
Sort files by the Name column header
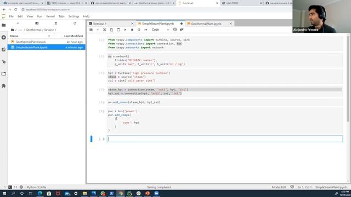click(x=30, y=36)
